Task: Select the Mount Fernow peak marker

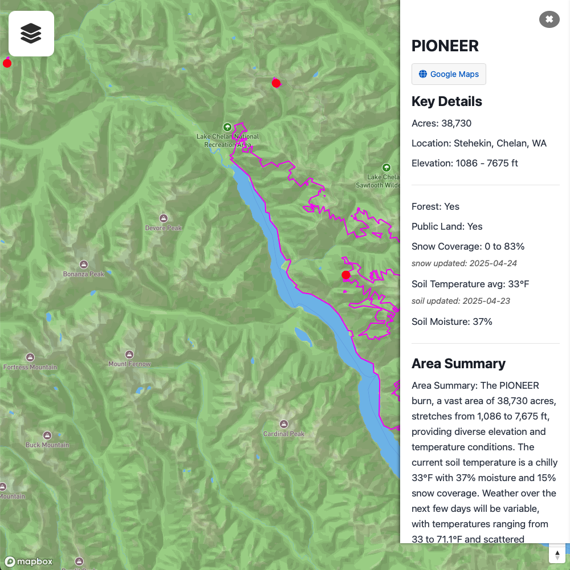Action: [x=129, y=355]
